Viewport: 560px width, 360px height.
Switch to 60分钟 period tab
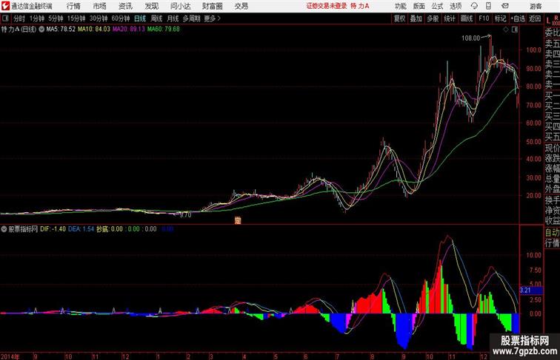pyautogui.click(x=121, y=18)
